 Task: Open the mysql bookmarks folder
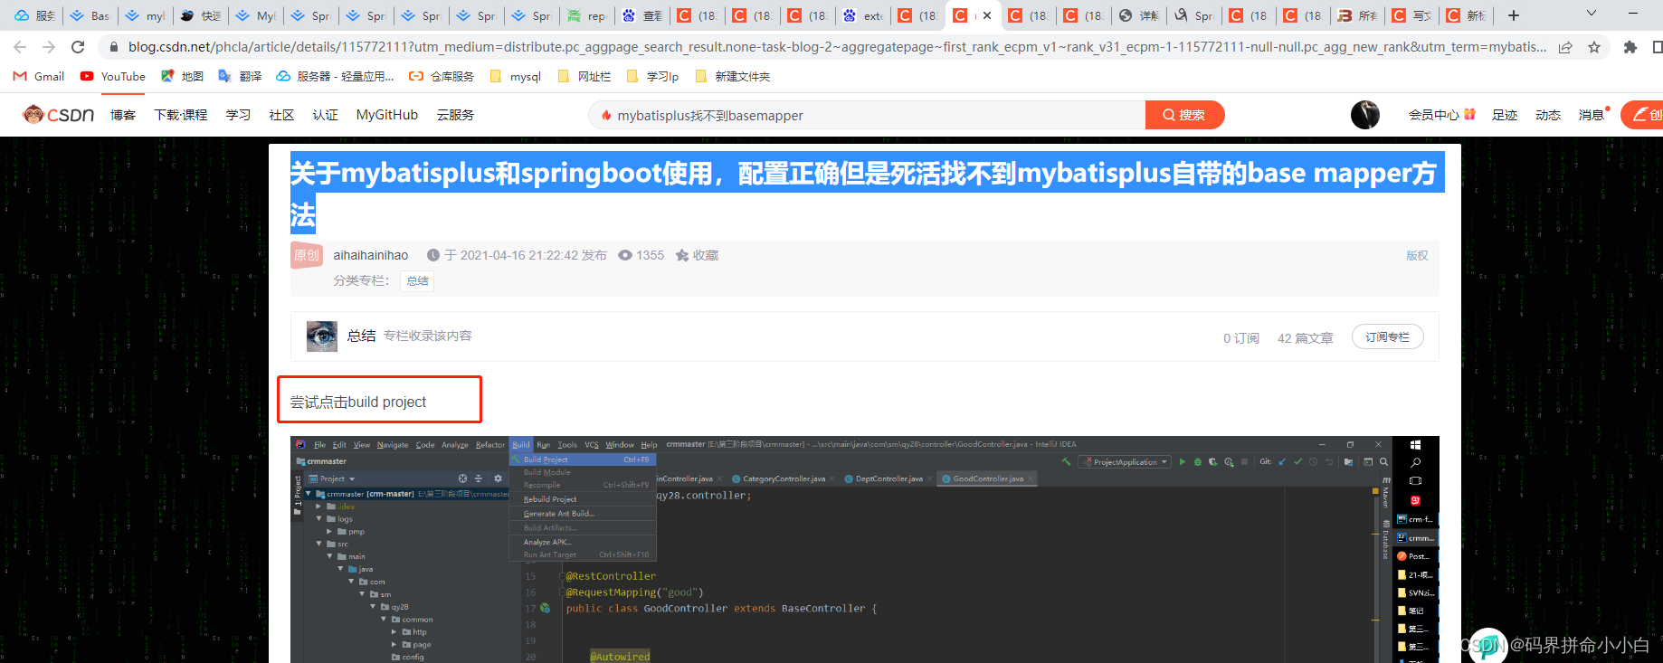tap(516, 77)
